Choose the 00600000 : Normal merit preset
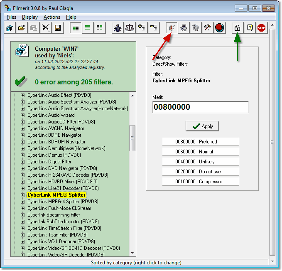This screenshot has width=282, height=271. [201, 152]
